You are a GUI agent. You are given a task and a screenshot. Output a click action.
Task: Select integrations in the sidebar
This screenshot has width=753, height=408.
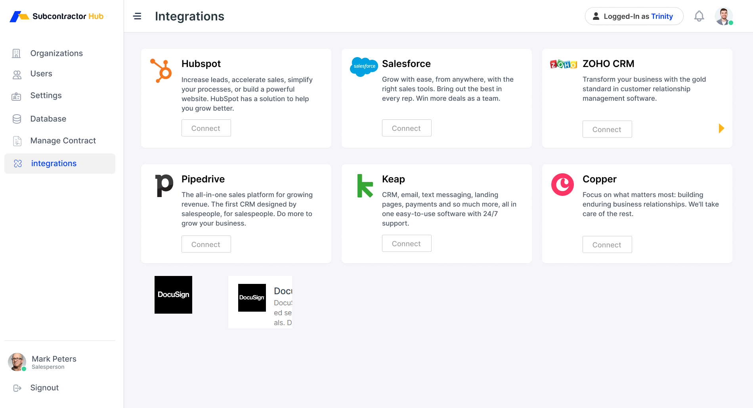pos(60,163)
